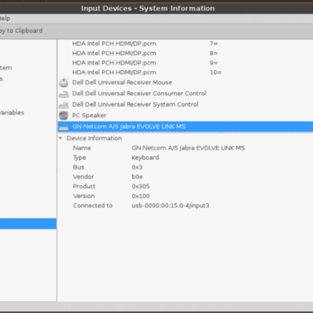Select HDA Intel PCH HDMI/DP,pcm row with 9=
313x313 pixels.
pos(186,63)
